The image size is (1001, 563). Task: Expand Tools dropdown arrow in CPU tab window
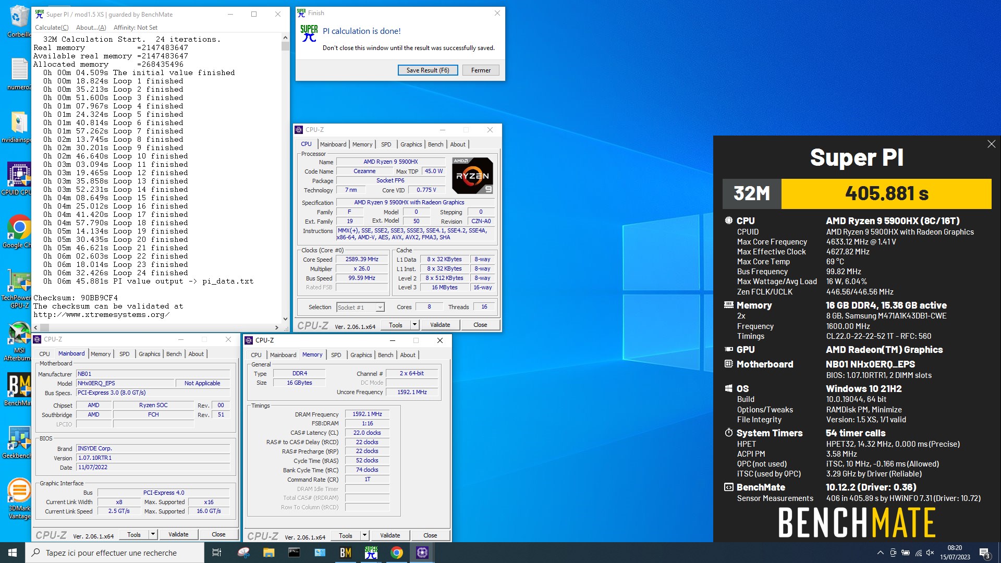click(414, 325)
